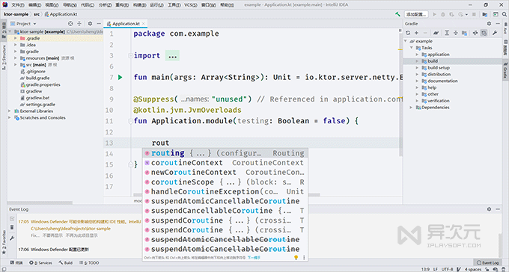The height and width of the screenshot is (272, 509).
Task: Click the completion popup's three-dot options icon
Action: (x=304, y=257)
